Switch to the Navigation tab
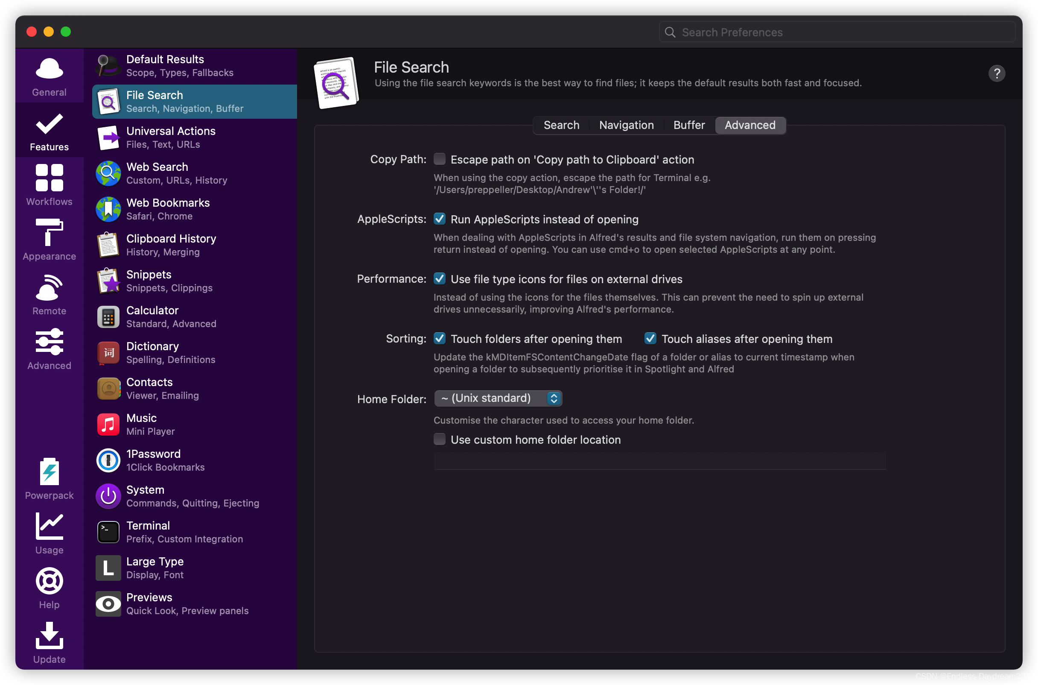1038x685 pixels. pos(626,126)
